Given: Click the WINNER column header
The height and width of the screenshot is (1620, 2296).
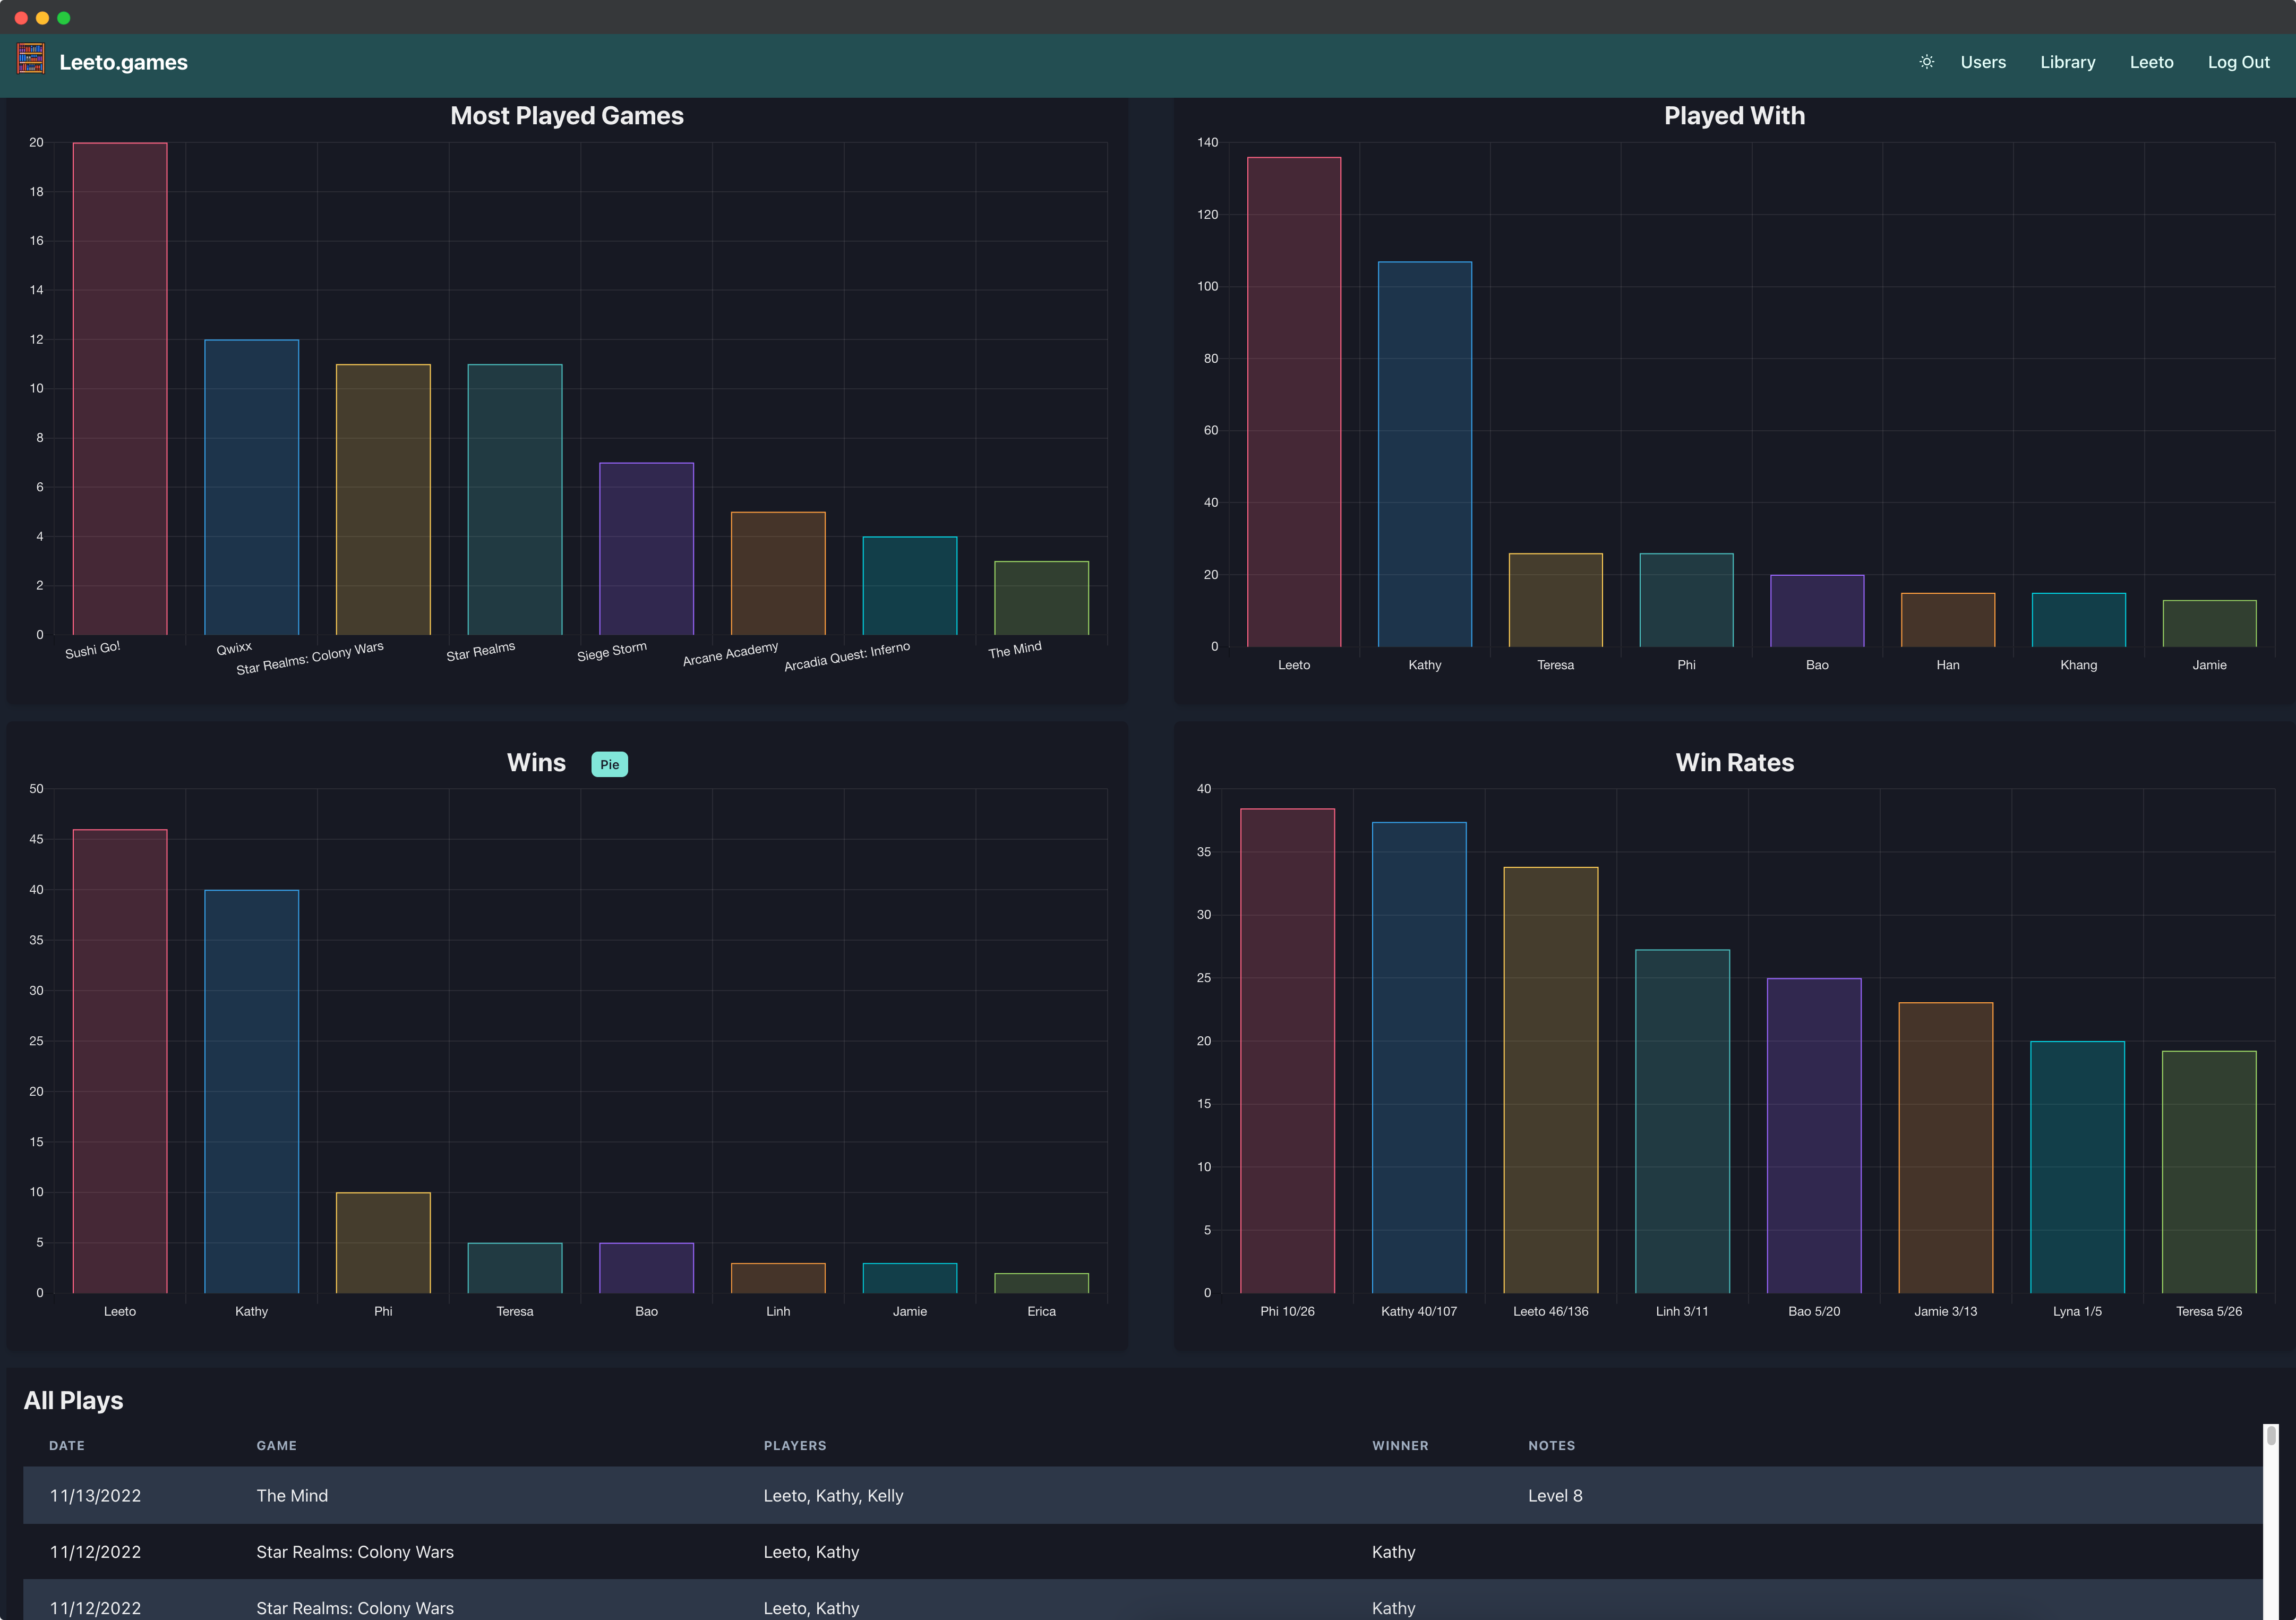Looking at the screenshot, I should (1400, 1446).
